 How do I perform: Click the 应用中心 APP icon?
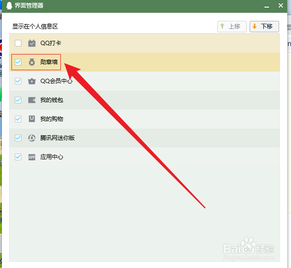coord(32,157)
